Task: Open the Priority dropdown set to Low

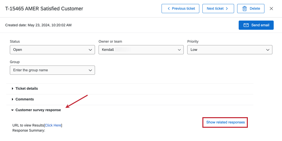Action: pos(230,50)
